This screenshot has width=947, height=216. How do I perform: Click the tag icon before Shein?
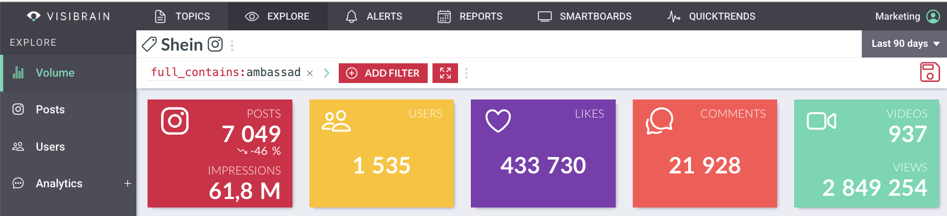point(149,44)
